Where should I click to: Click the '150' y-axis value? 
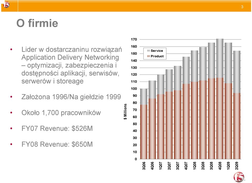134,54
